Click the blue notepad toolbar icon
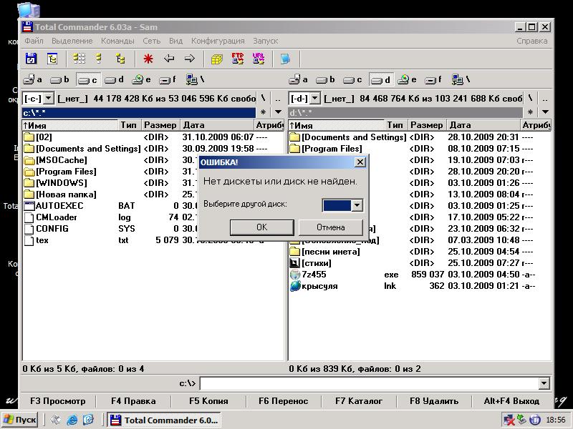This screenshot has width=573, height=429. pyautogui.click(x=285, y=59)
